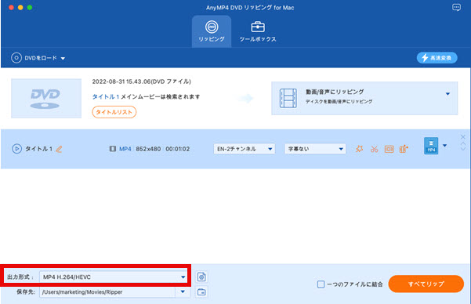Open the DVDをロード dropdown
Image resolution: width=471 pixels, height=304 pixels.
pyautogui.click(x=38, y=58)
